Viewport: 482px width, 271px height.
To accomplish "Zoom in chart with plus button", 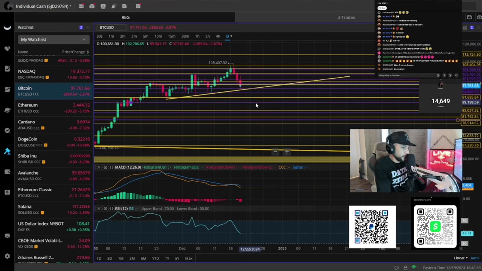I will click(287, 152).
